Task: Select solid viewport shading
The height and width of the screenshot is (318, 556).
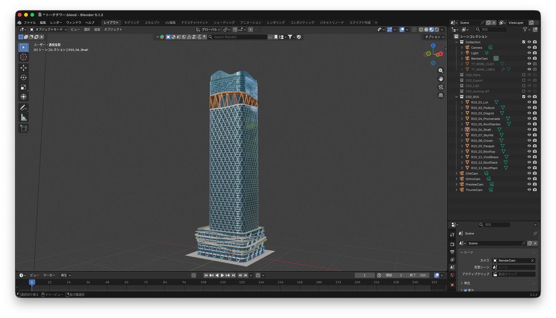Action: pyautogui.click(x=426, y=30)
